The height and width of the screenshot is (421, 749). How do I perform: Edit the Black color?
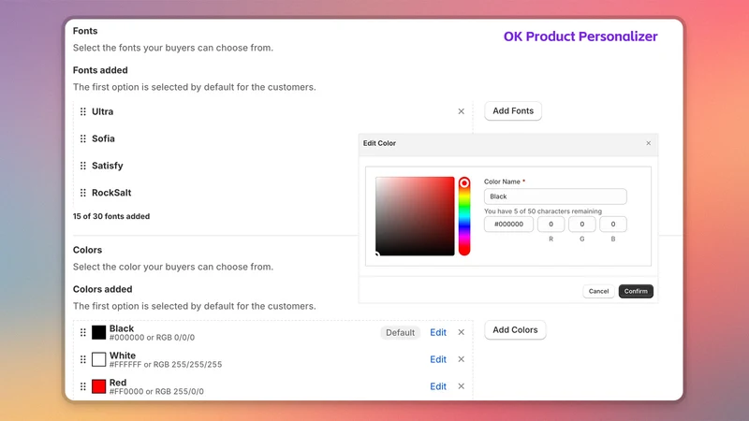coord(438,332)
